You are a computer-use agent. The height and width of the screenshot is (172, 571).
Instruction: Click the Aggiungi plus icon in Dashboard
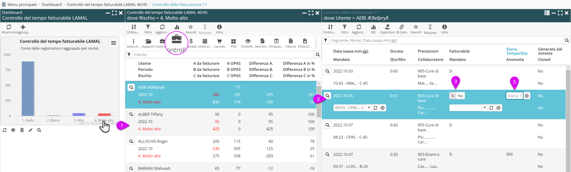coord(23,27)
